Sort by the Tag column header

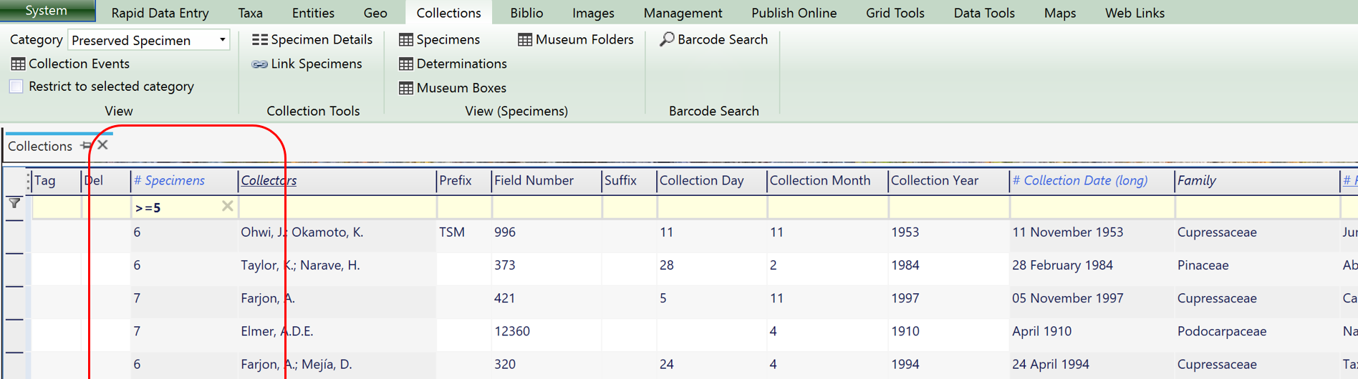pyautogui.click(x=57, y=180)
